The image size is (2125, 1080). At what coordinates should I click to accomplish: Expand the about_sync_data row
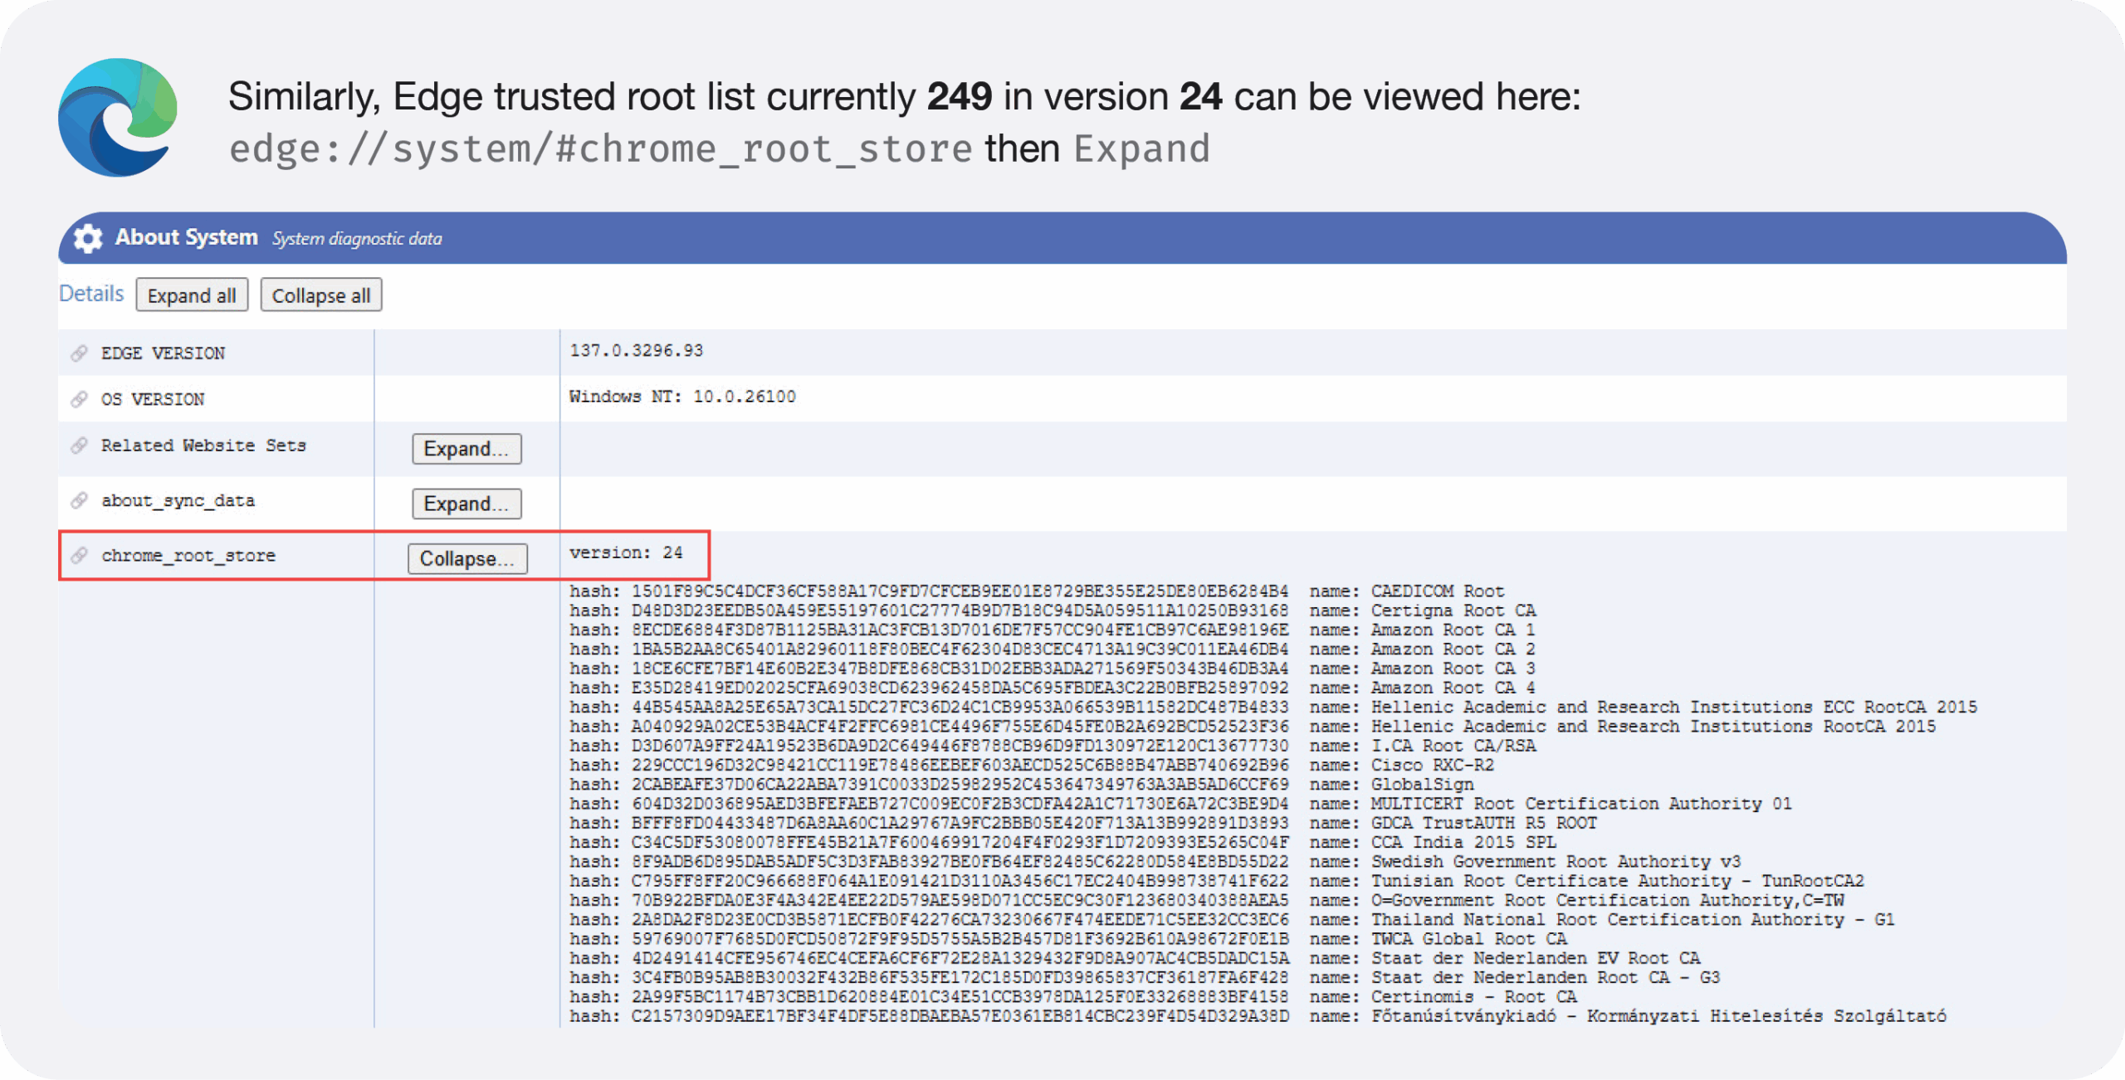467,504
